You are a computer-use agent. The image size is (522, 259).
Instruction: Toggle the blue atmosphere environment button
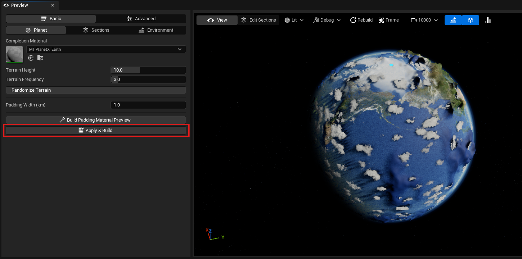[453, 20]
